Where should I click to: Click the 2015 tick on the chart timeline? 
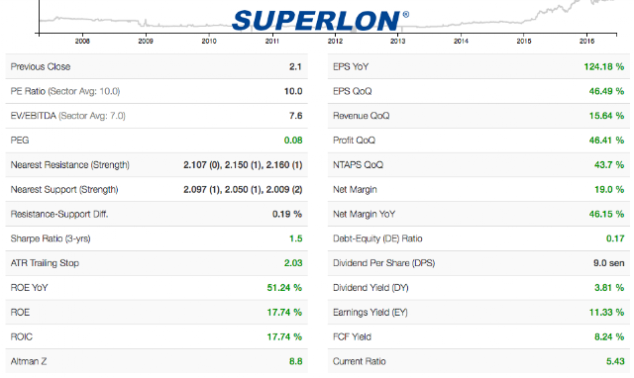tap(524, 41)
